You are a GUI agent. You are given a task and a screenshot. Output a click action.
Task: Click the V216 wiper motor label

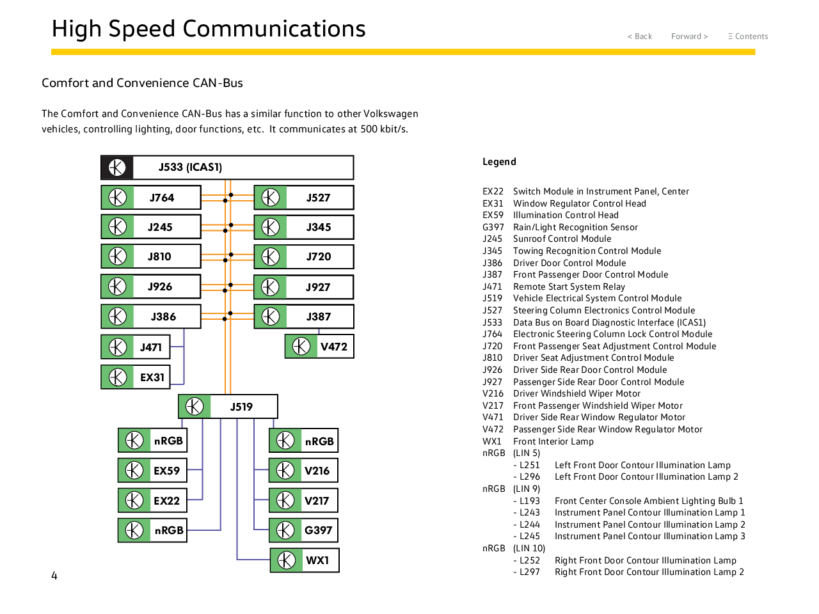(x=317, y=471)
